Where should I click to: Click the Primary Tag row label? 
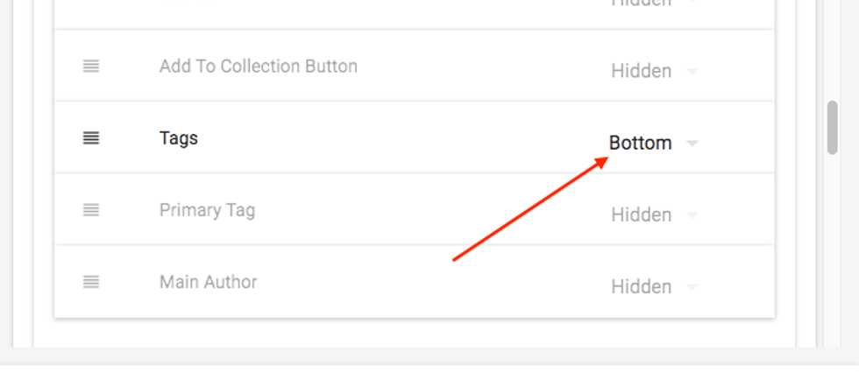[x=207, y=210]
